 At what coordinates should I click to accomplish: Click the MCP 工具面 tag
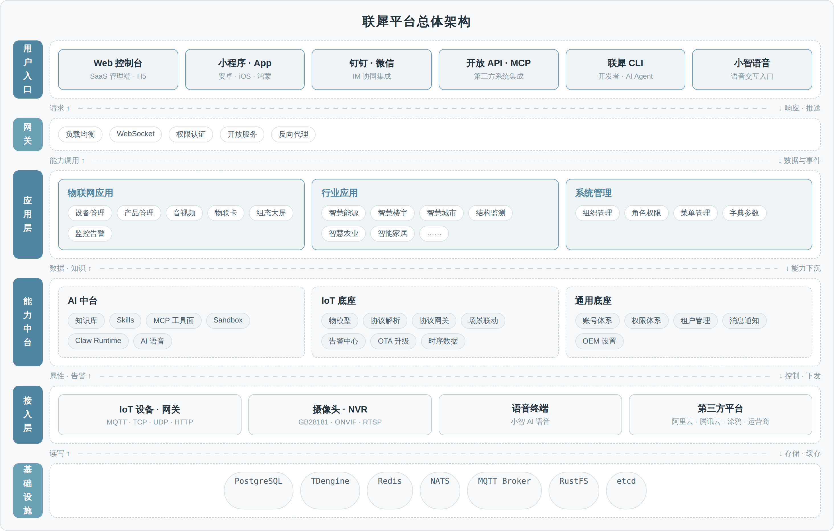click(173, 321)
